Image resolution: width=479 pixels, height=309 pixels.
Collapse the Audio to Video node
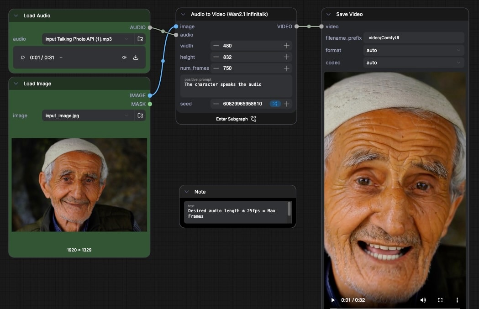(x=183, y=14)
